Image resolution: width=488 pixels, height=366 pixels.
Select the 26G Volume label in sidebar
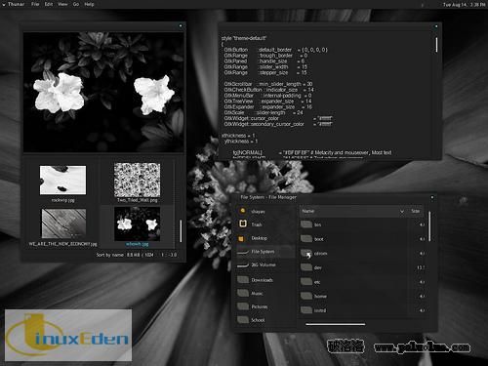(264, 264)
